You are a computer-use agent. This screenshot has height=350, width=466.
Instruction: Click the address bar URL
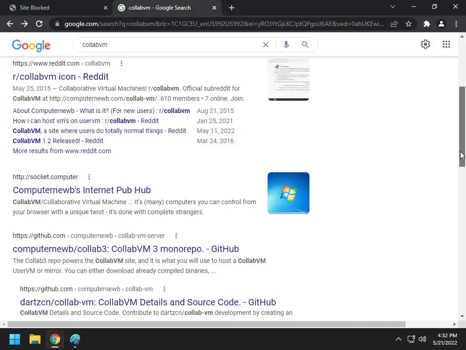pyautogui.click(x=224, y=24)
